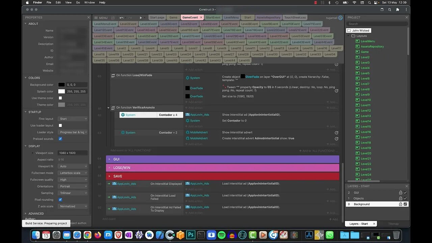This screenshot has width=432, height=243.
Task: Click Add to 'ALL FUNCTIONS' link
Action: pyautogui.click(x=318, y=151)
